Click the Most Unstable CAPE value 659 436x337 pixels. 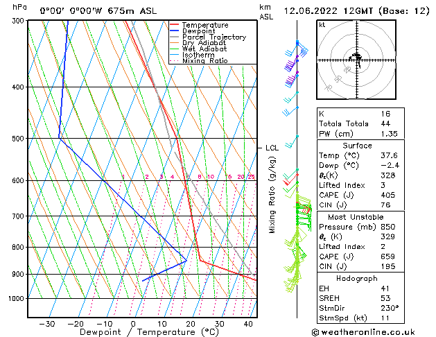388,257
